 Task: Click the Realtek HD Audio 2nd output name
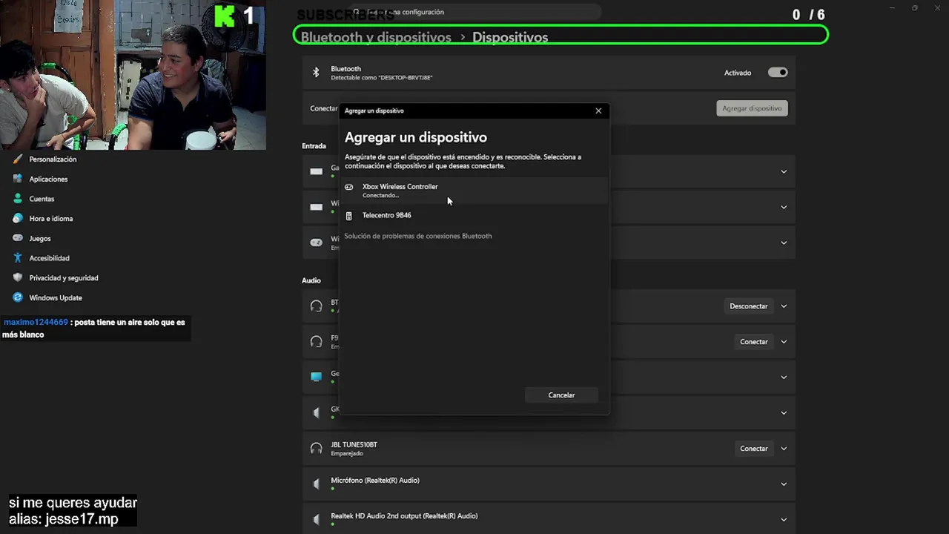pos(404,516)
